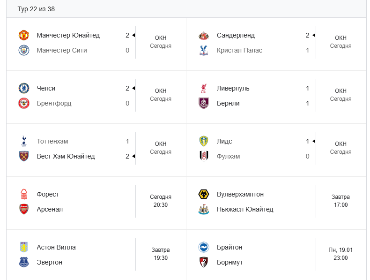This screenshot has height=280, width=370.
Task: Click the Arsenal cannon crest
Action: 24,209
